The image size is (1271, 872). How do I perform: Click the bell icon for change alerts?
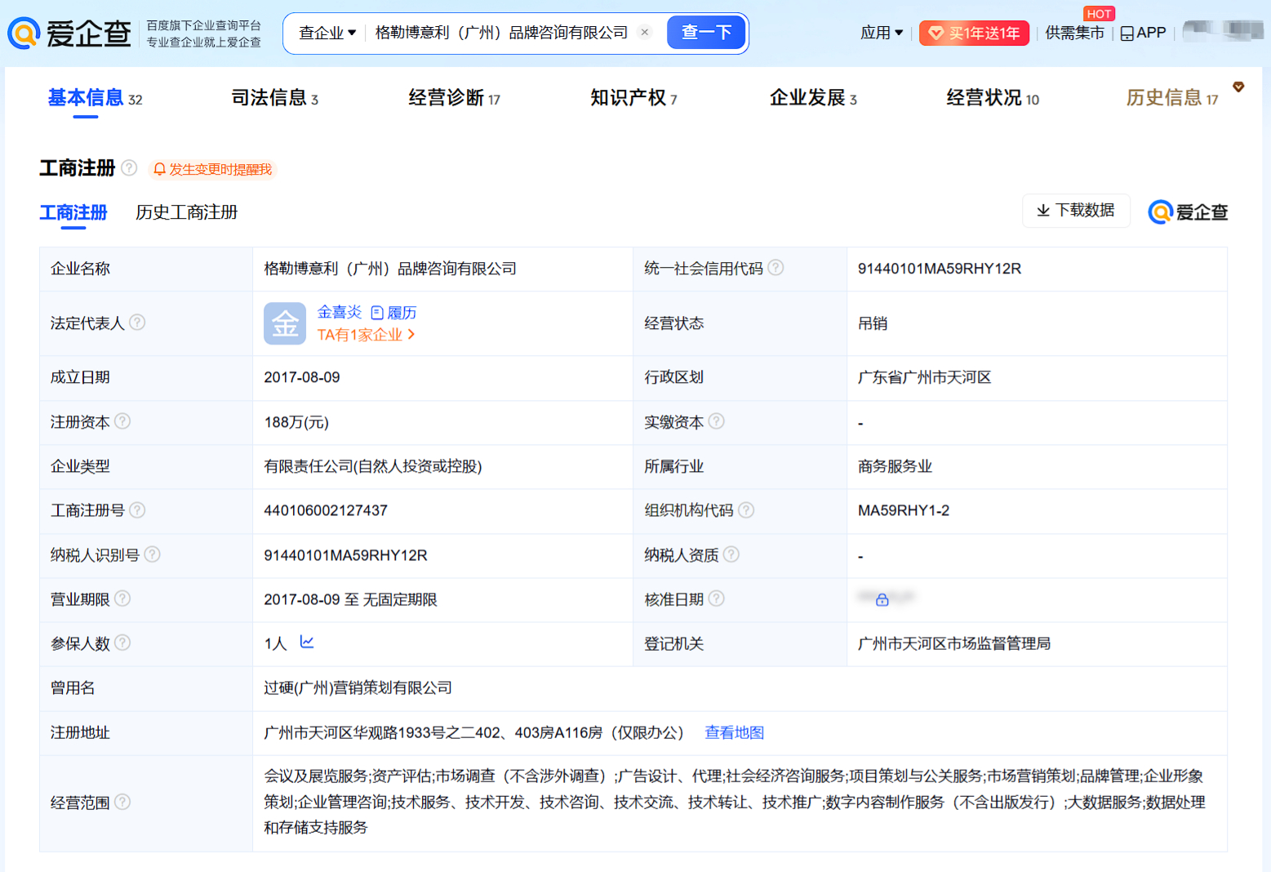pyautogui.click(x=160, y=169)
